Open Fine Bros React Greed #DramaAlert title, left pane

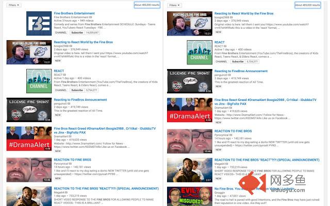coord(105,130)
